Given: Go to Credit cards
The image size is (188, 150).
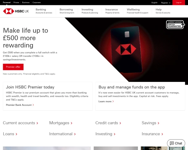Looking at the screenshot, I should (x=107, y=123).
